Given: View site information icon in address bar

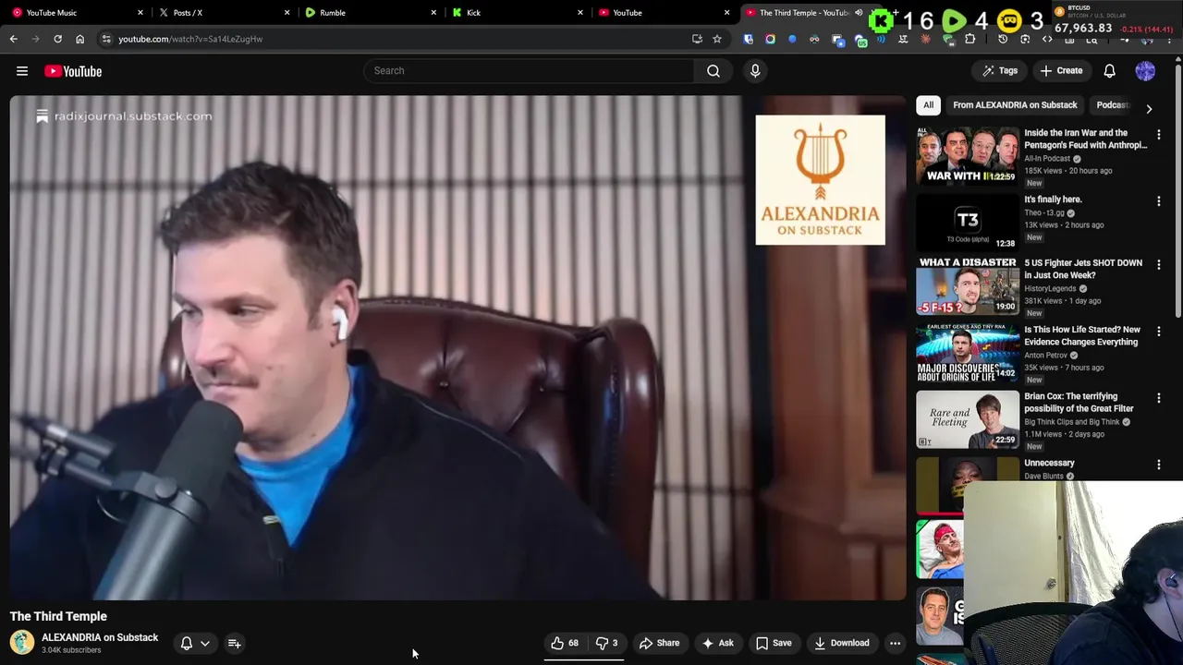Looking at the screenshot, I should (x=106, y=39).
